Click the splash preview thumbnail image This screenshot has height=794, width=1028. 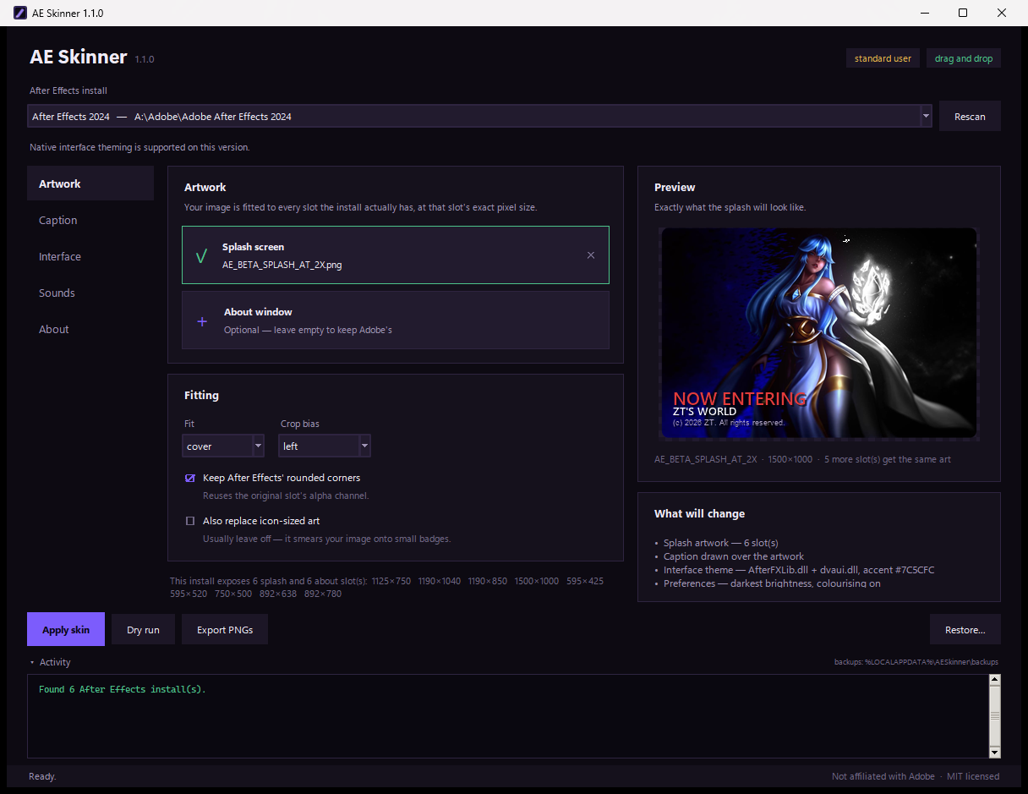click(x=818, y=333)
